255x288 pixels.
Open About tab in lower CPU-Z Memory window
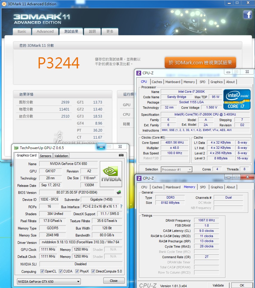coord(231,187)
